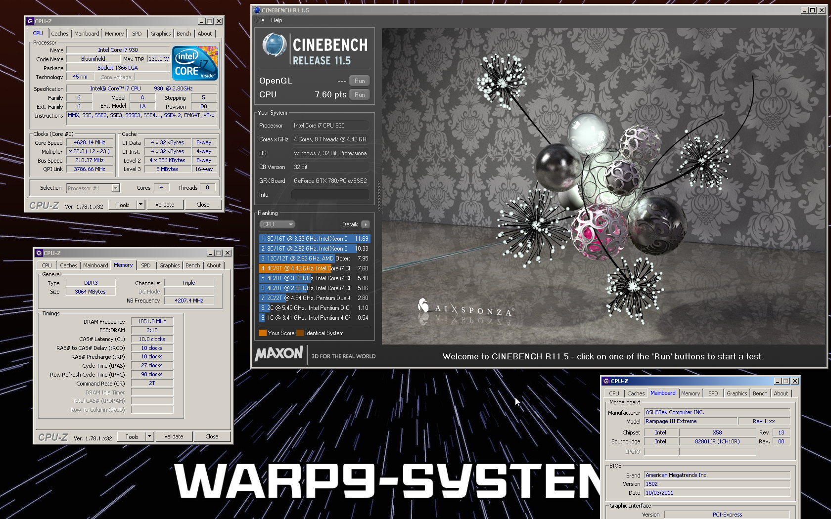Switch to Caches tab in CPU-Z CPU window
This screenshot has width=831, height=519.
click(60, 34)
